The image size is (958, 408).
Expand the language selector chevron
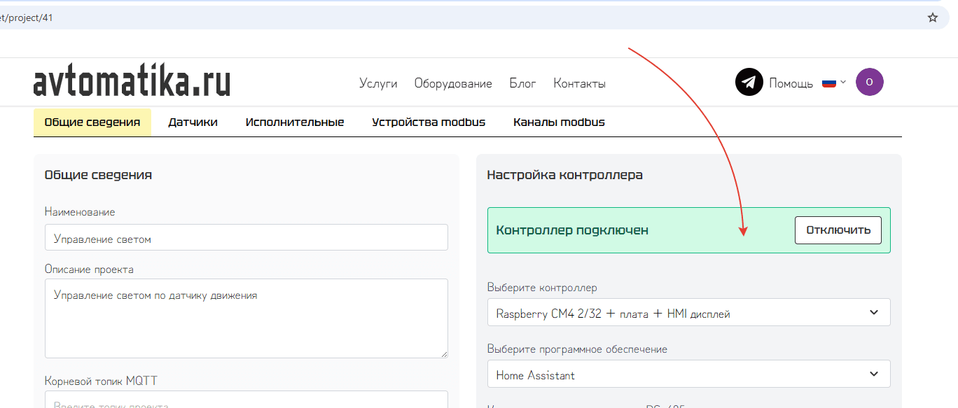pos(843,82)
